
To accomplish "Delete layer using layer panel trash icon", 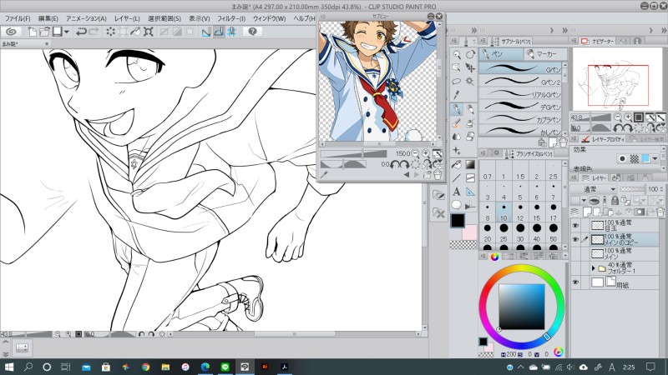I will (660, 212).
